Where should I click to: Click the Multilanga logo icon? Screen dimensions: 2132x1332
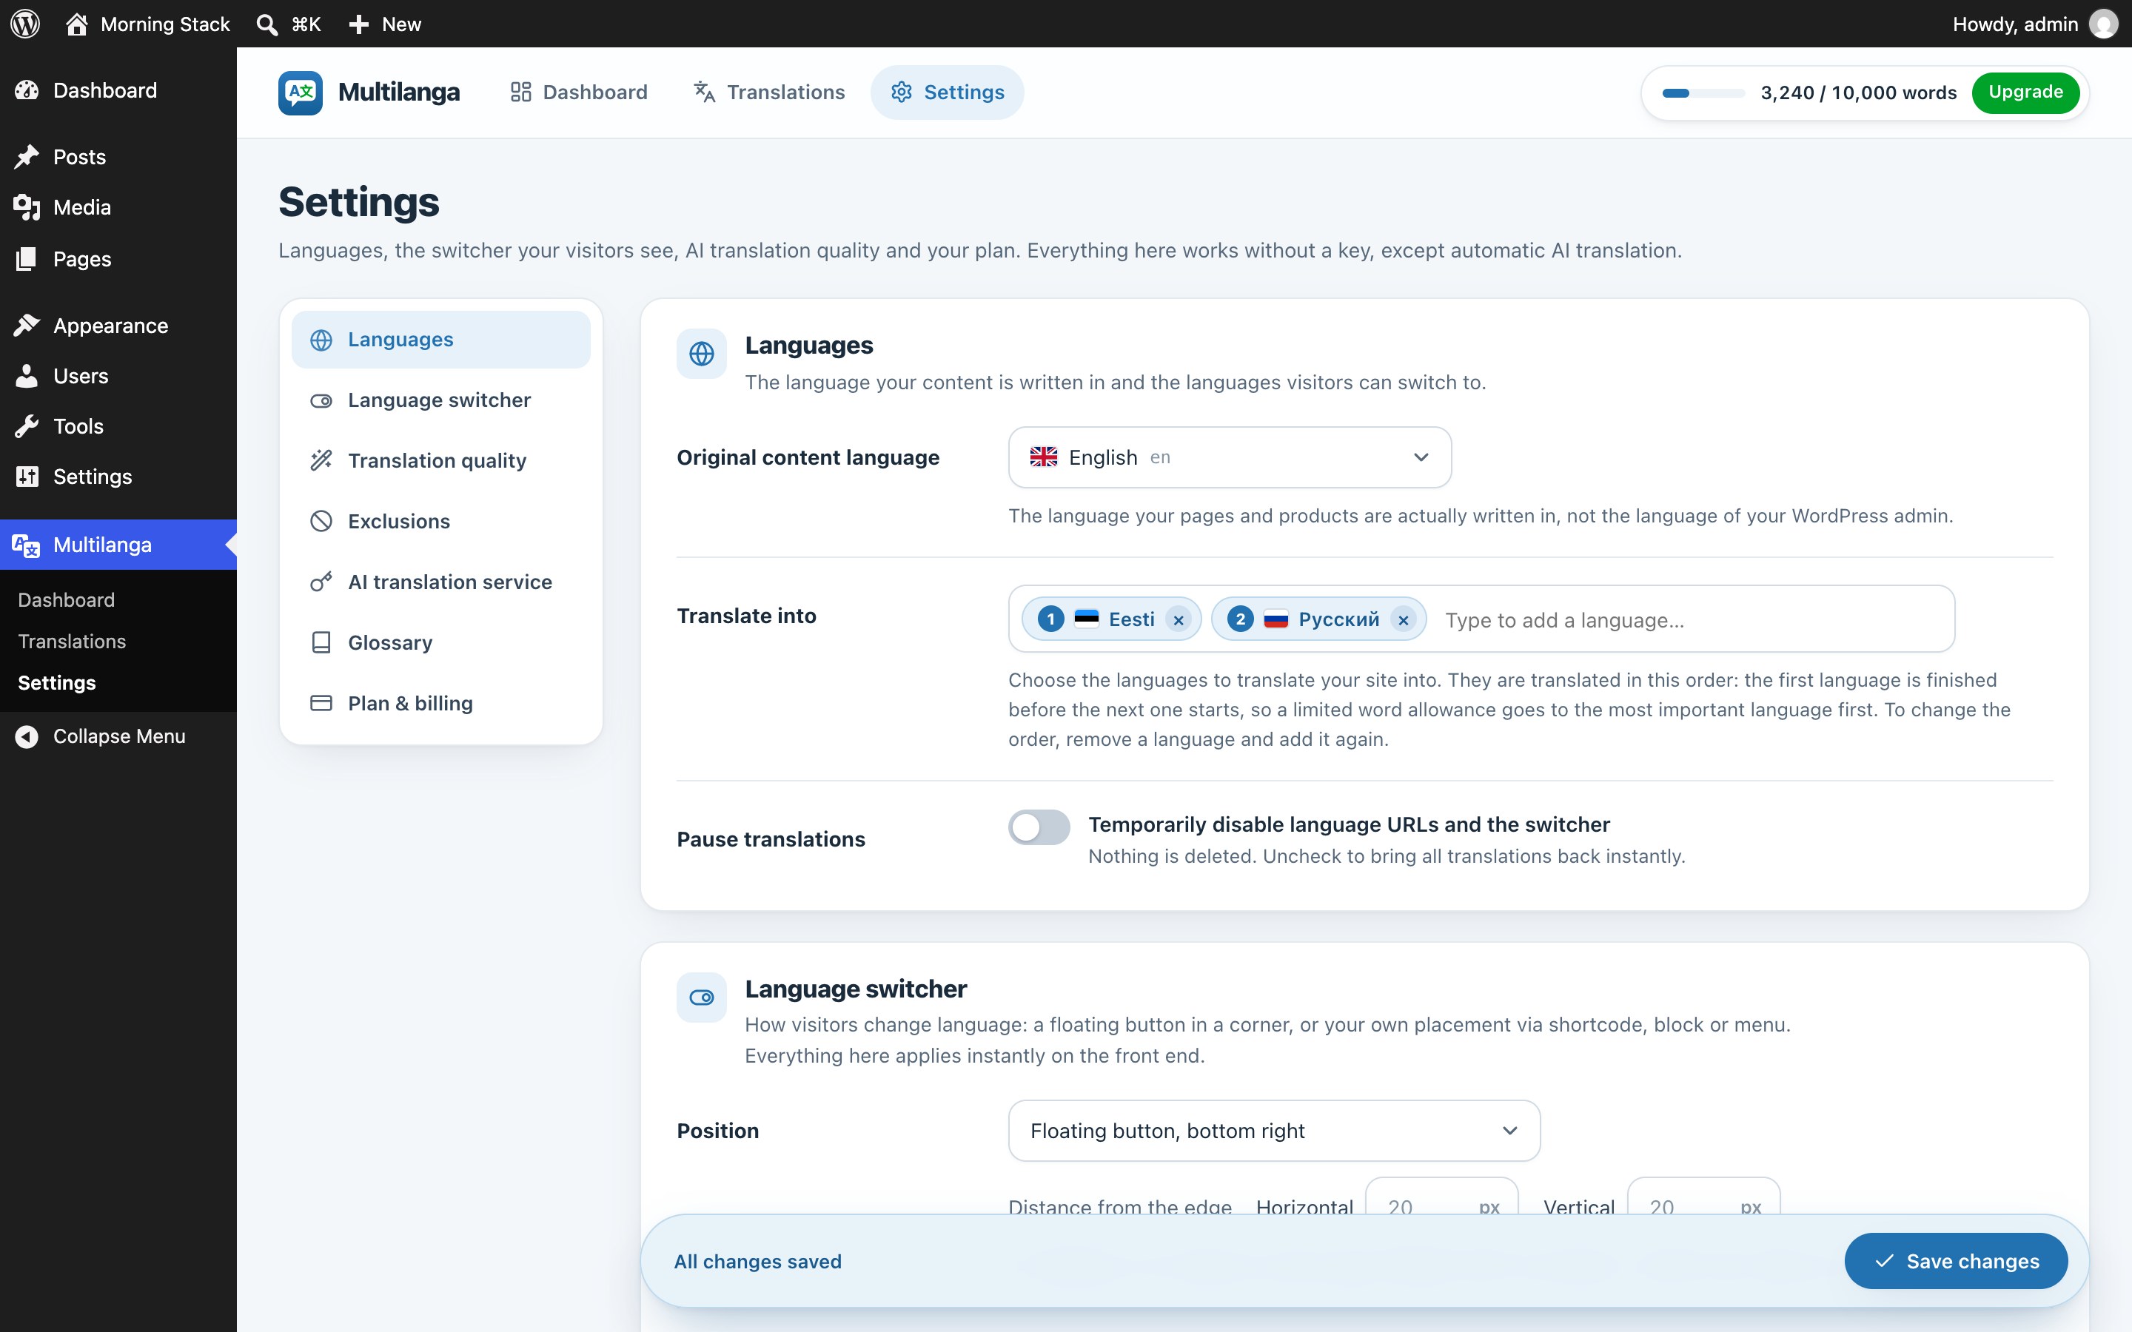coord(301,92)
